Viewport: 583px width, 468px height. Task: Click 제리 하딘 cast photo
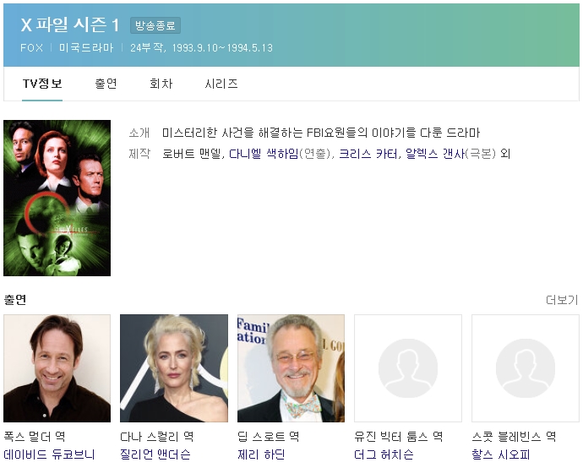[x=291, y=368]
